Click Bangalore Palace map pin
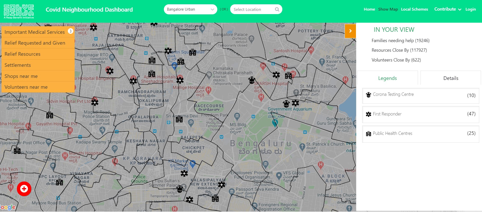 tap(251, 39)
